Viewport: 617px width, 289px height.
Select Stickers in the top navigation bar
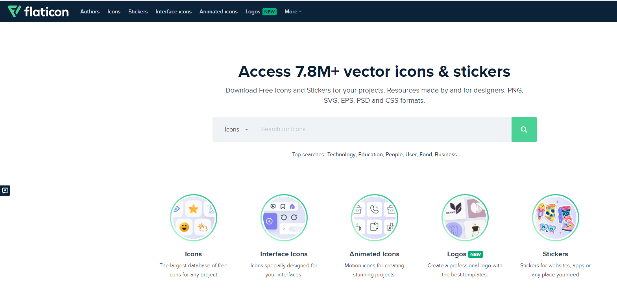click(138, 12)
